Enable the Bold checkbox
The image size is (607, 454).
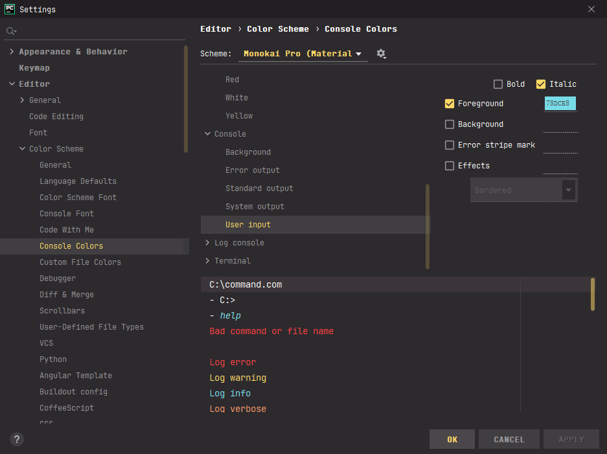coord(498,84)
